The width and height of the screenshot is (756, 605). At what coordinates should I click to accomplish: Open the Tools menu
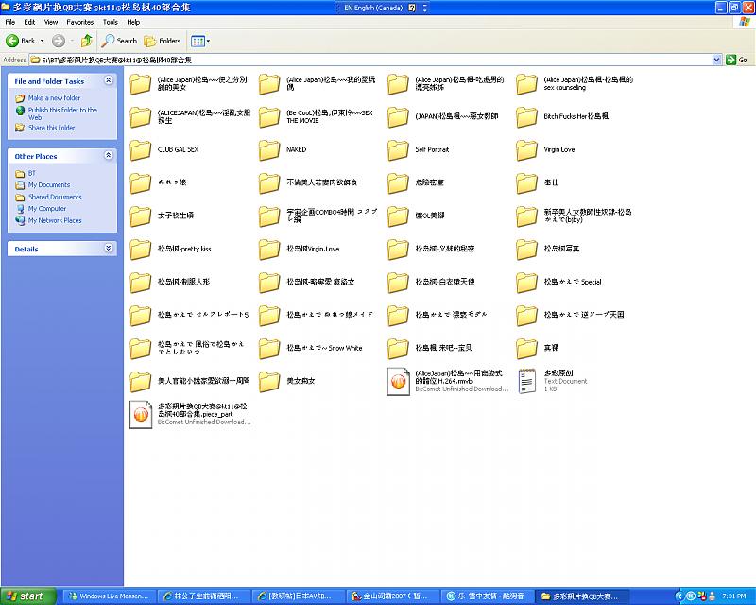(110, 21)
